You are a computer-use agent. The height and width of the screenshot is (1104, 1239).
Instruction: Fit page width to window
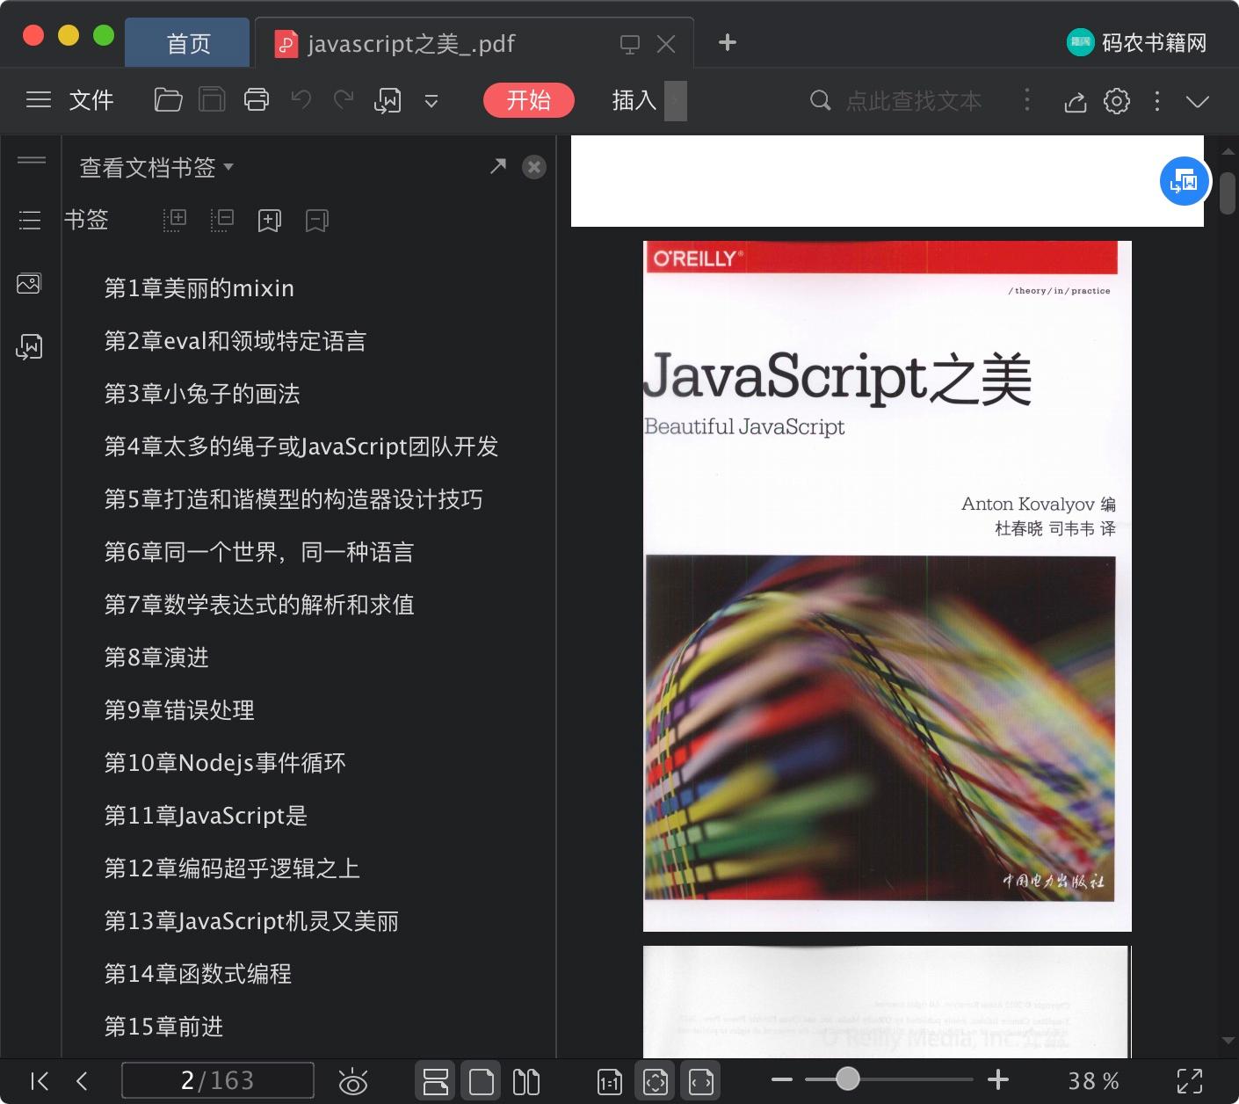pos(701,1081)
